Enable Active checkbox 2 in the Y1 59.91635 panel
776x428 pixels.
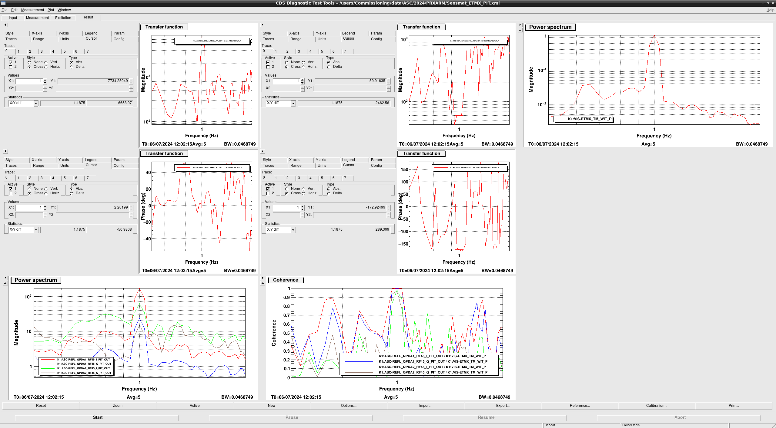(268, 67)
